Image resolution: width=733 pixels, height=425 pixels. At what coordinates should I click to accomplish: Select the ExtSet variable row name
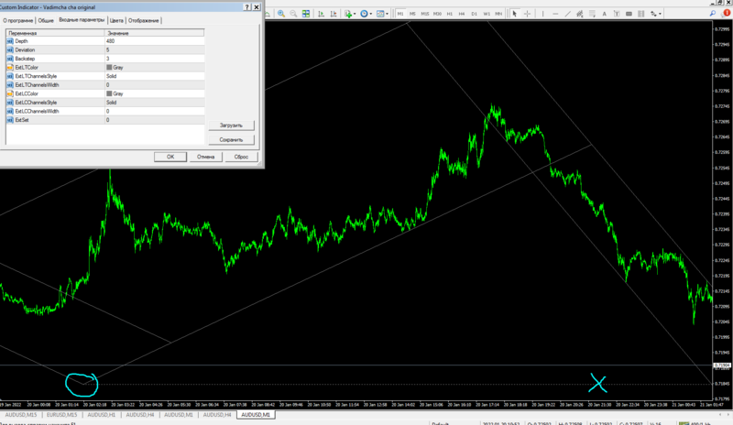point(22,120)
